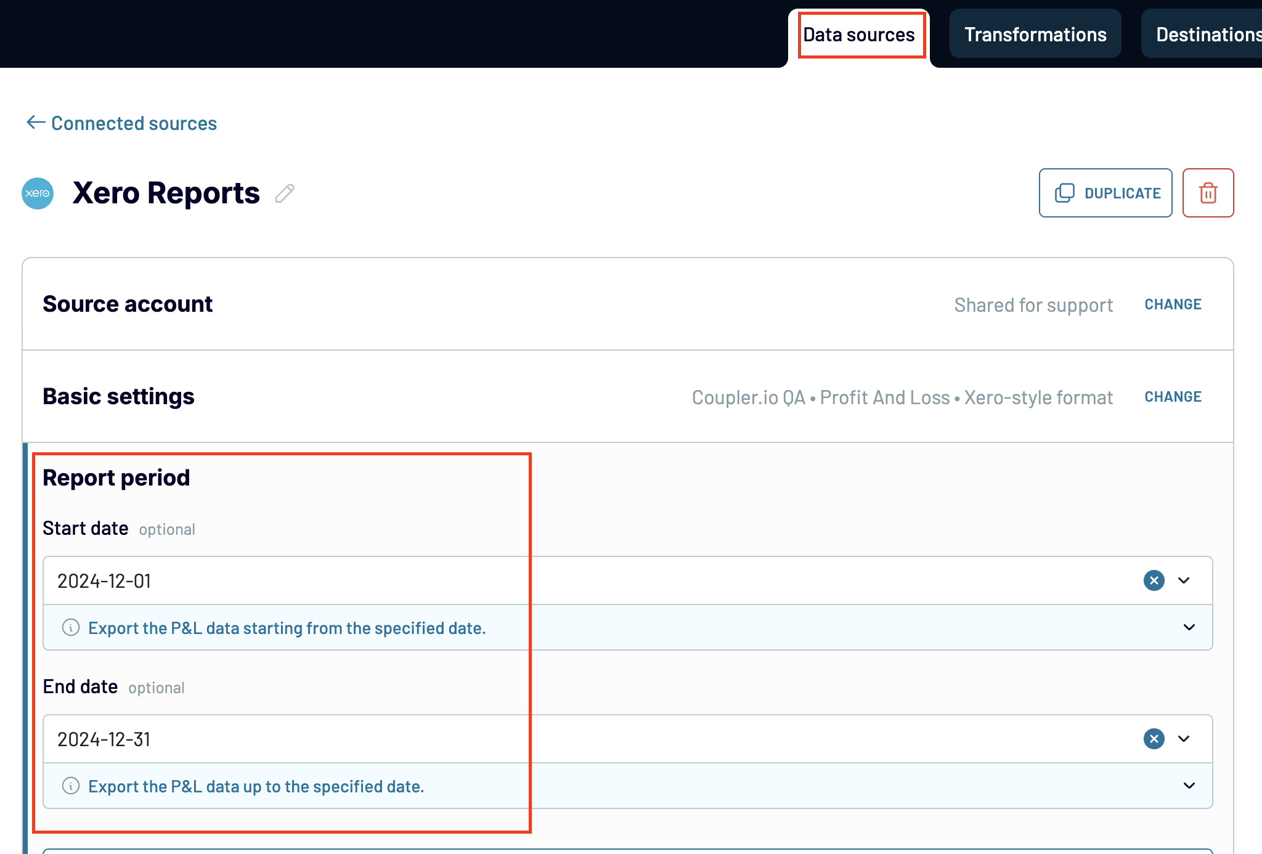Clear the Start date value
Image resolution: width=1262 pixels, height=854 pixels.
point(1154,580)
